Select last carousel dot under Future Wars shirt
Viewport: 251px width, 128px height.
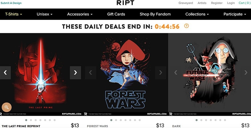(225, 120)
